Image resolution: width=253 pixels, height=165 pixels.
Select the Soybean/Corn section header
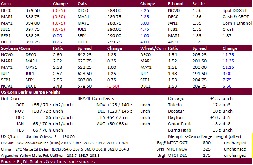[15, 48]
